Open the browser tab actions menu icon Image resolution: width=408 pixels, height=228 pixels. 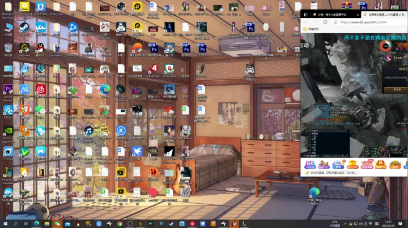(305, 15)
